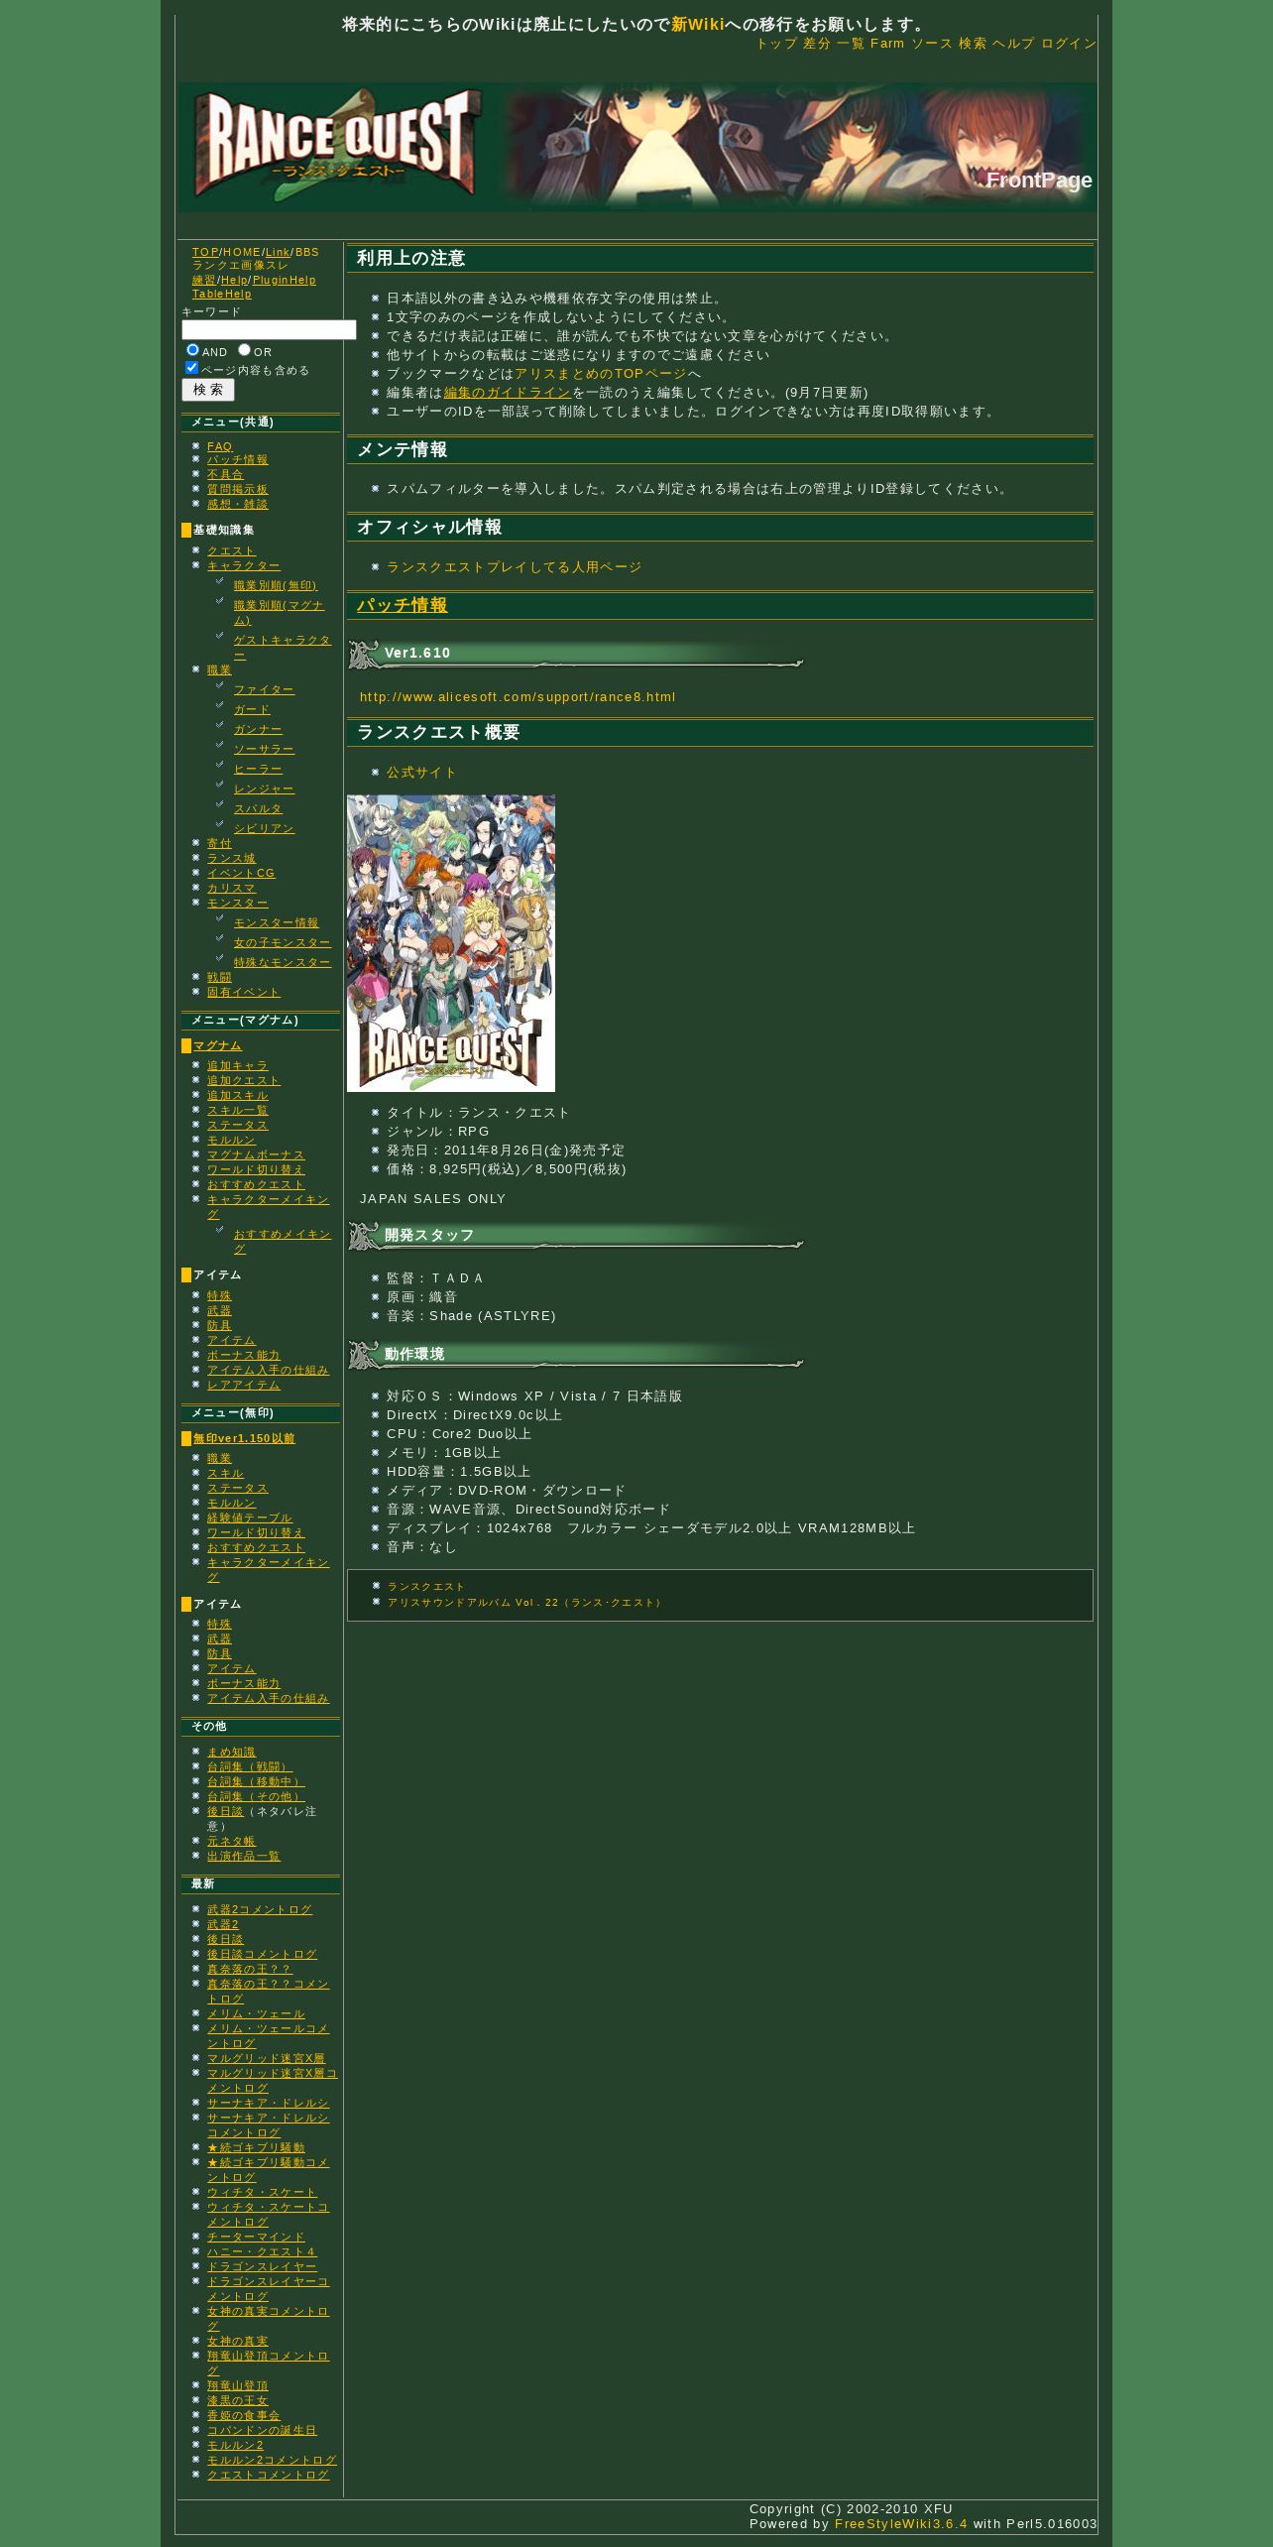The image size is (1273, 2547).
Task: Open the Farm menu link
Action: coord(887,44)
